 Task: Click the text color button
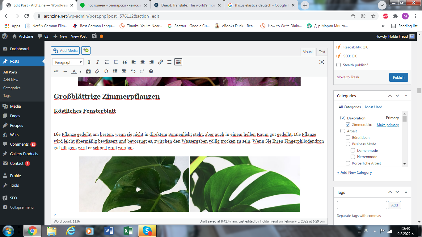(x=74, y=71)
